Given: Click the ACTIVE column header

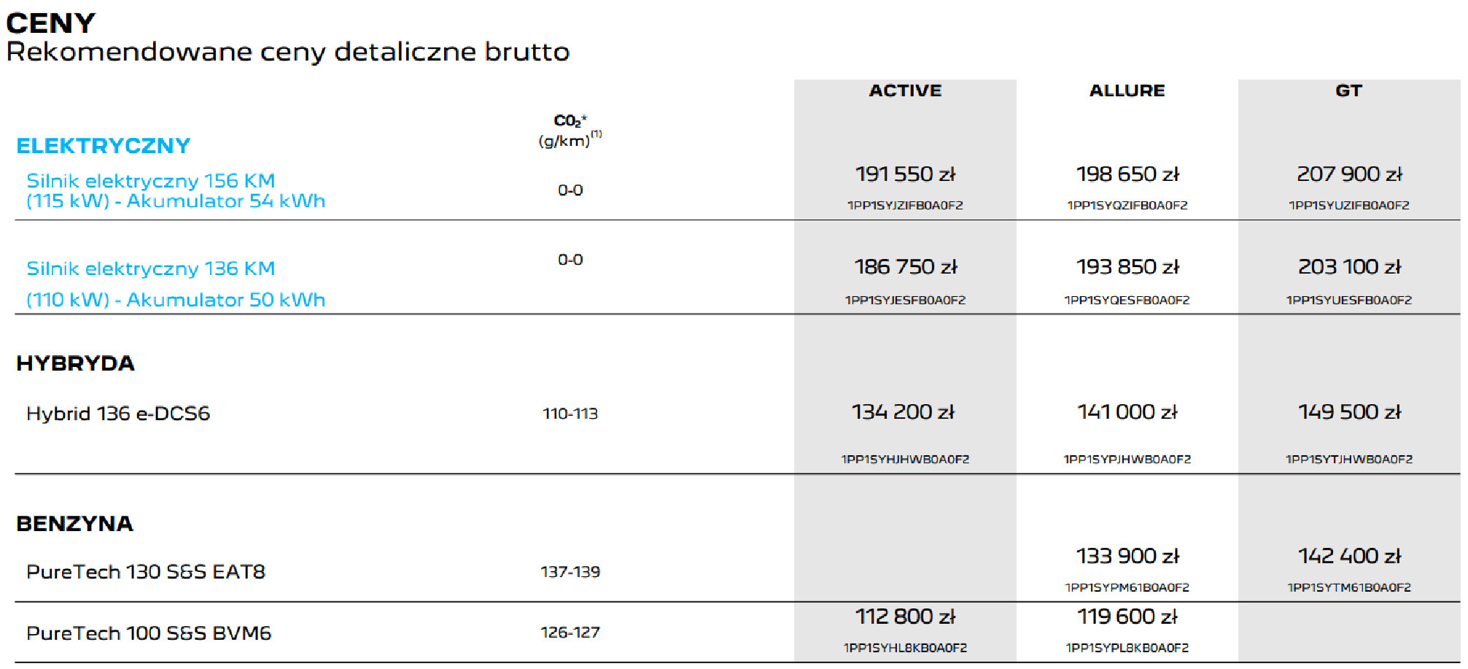Looking at the screenshot, I should click(905, 90).
